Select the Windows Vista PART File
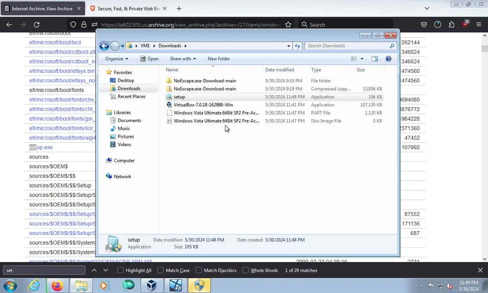 (274, 113)
